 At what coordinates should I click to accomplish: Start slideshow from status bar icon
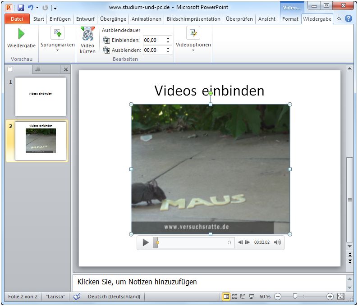tap(252, 297)
